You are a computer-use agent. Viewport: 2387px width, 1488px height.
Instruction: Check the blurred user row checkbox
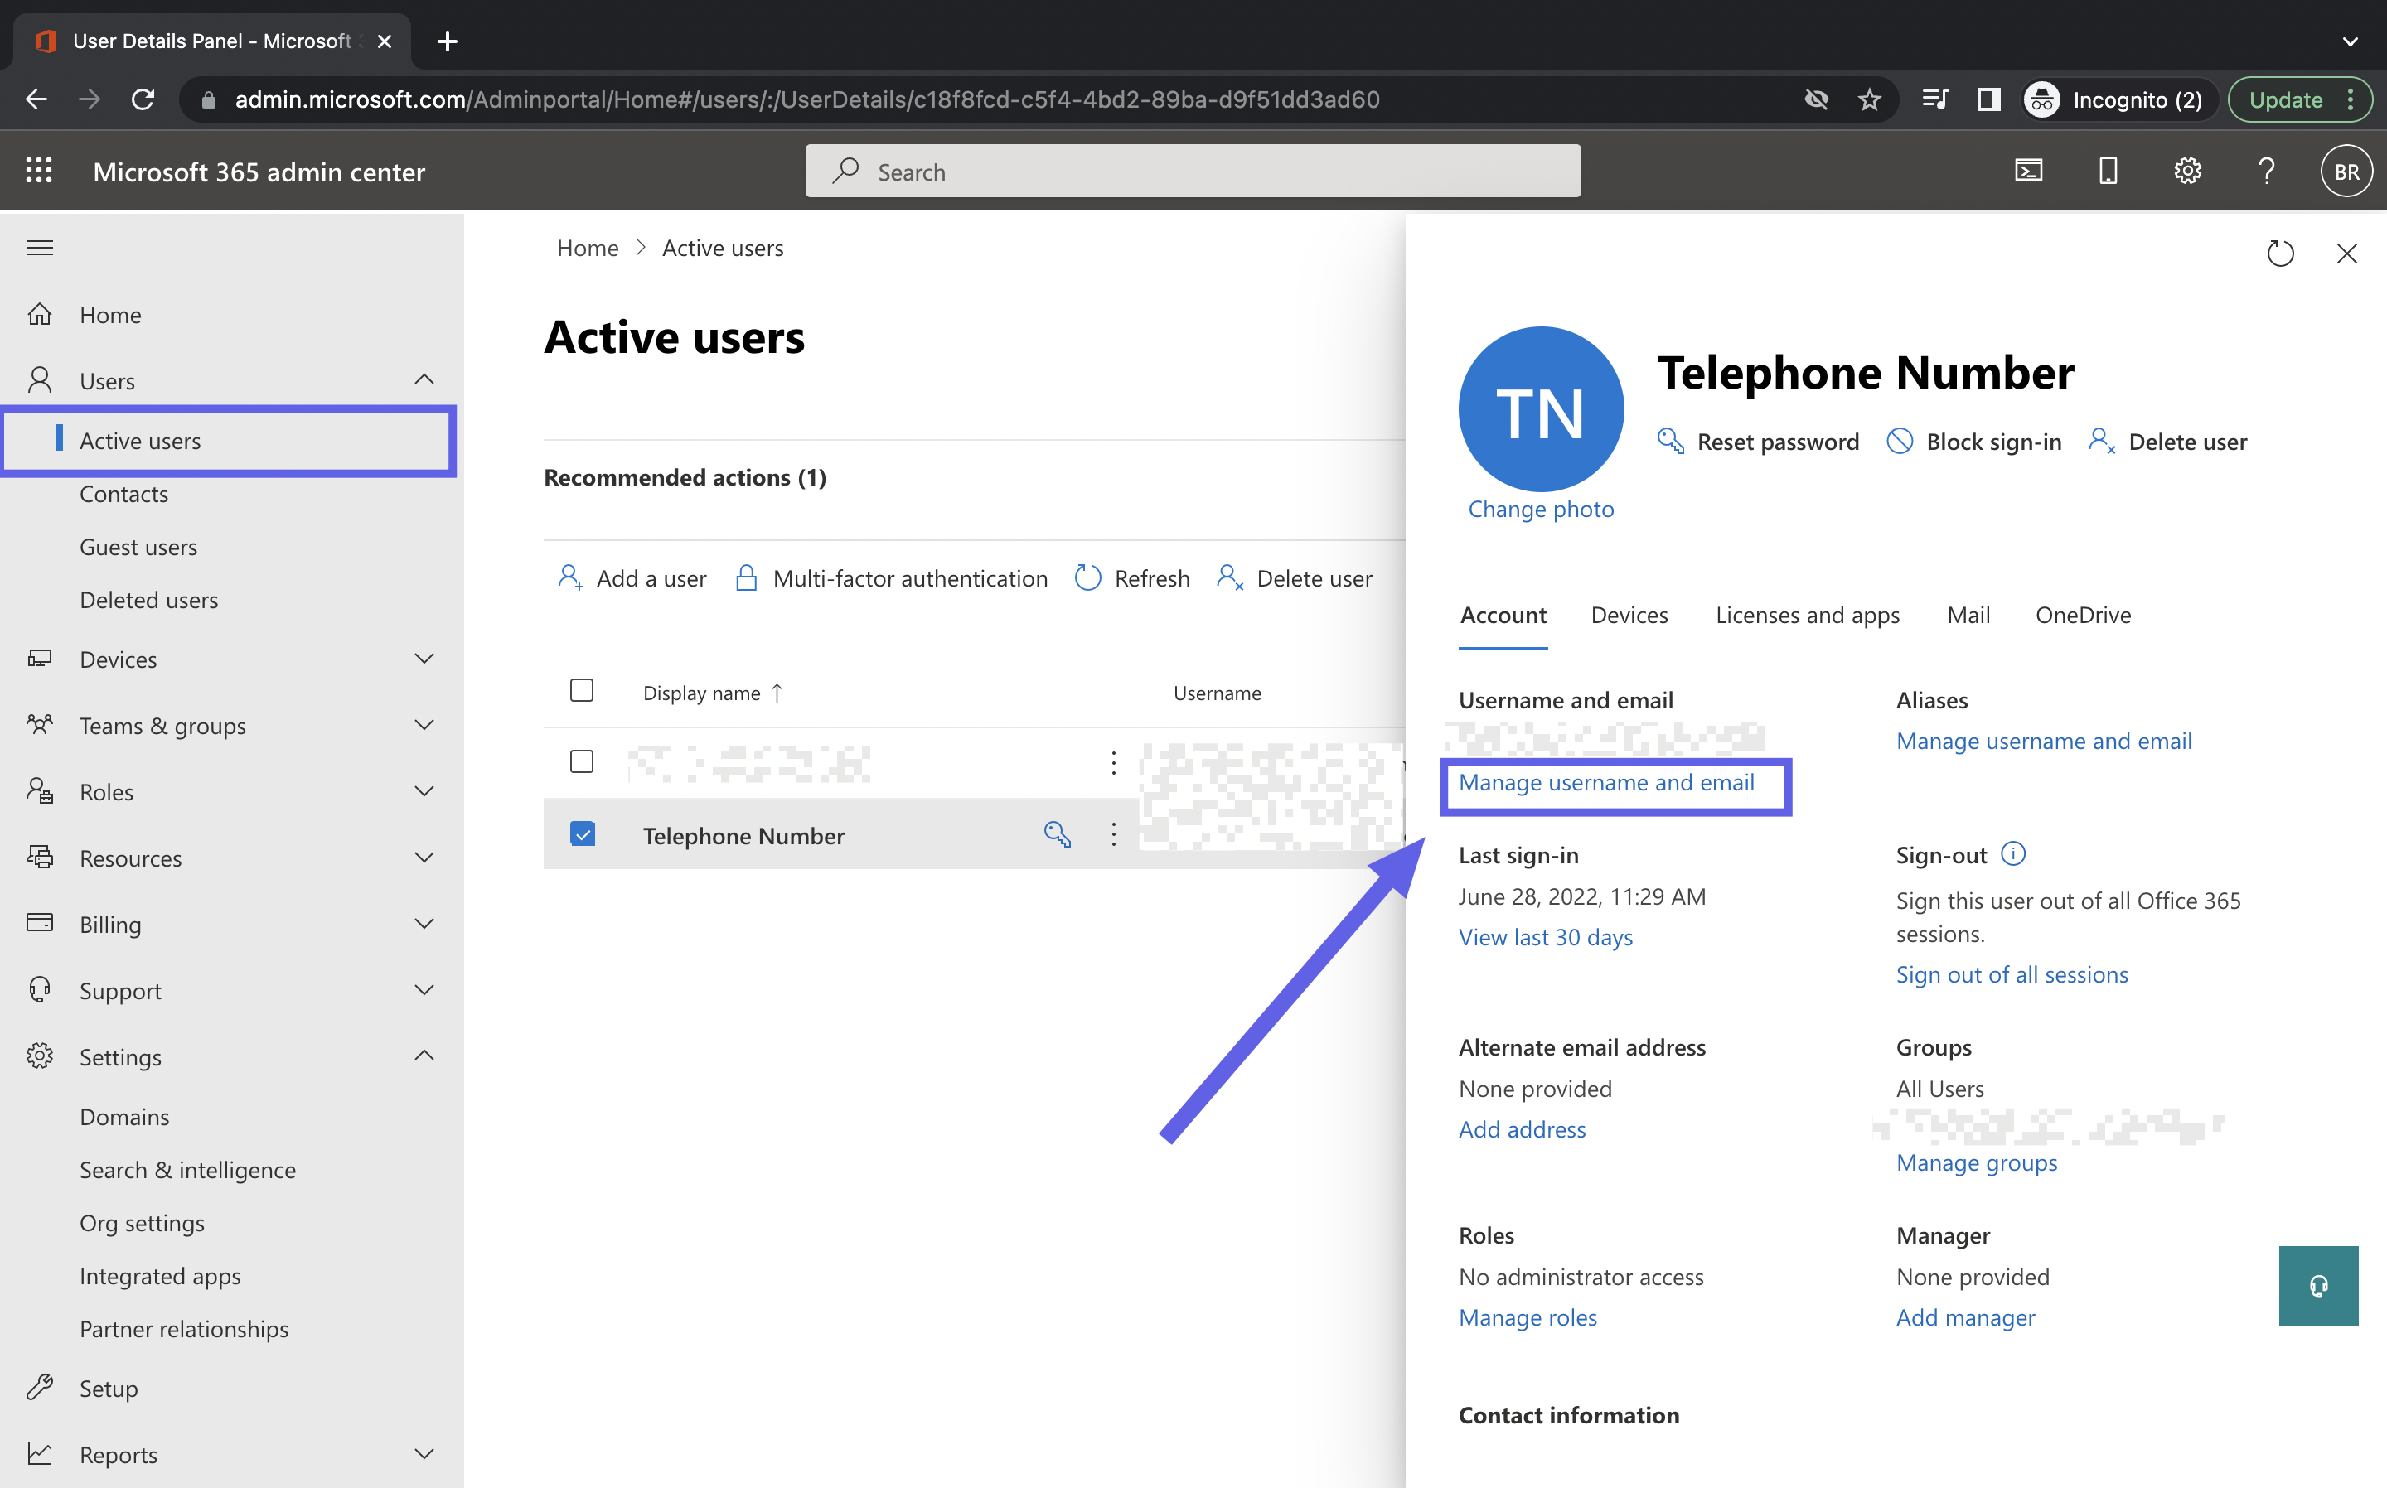click(582, 761)
